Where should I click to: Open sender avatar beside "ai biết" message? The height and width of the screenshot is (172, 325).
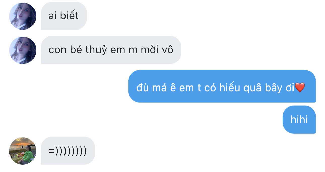[23, 16]
